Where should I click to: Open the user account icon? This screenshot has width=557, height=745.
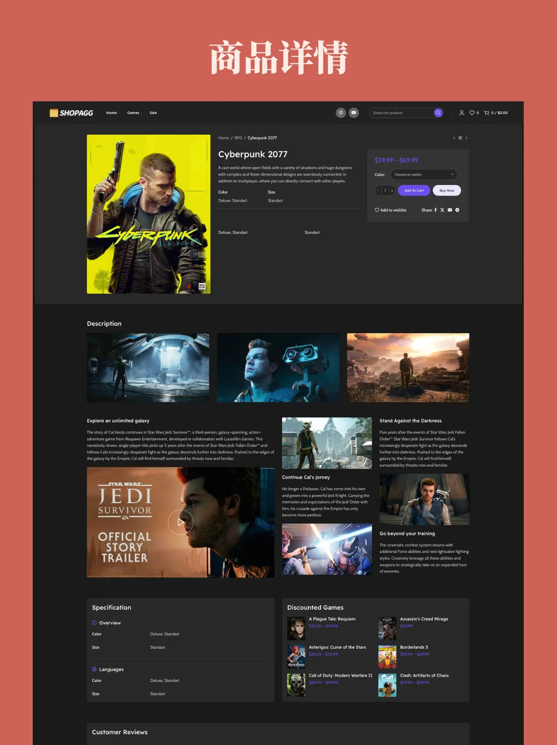coord(461,113)
